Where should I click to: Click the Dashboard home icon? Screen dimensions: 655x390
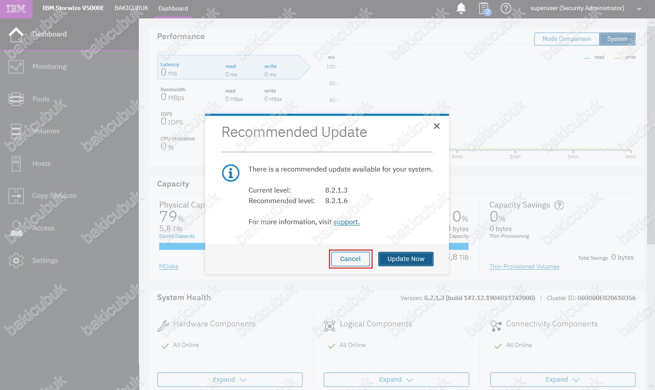16,35
